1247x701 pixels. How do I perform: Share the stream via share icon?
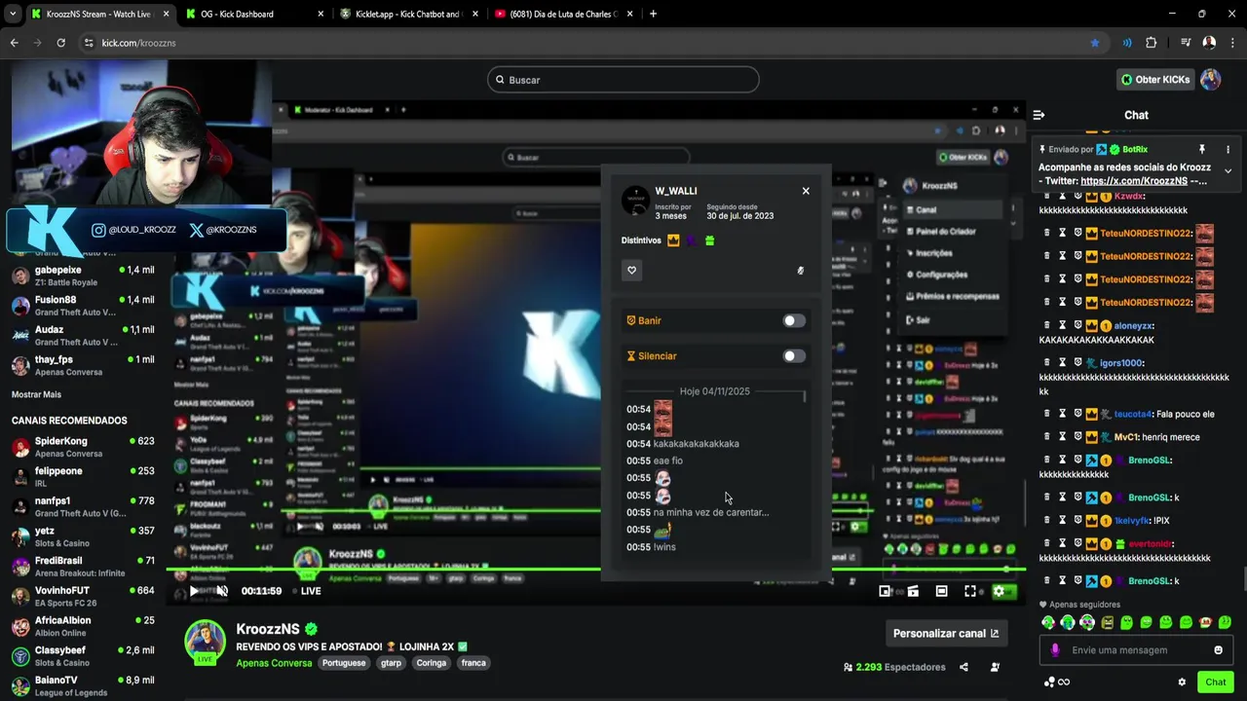964,667
